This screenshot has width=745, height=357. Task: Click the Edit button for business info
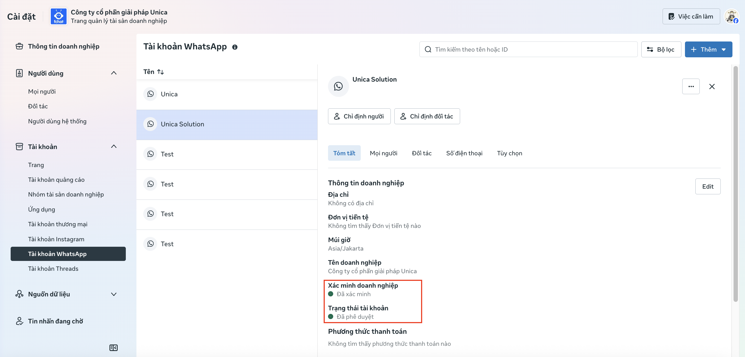click(x=708, y=187)
